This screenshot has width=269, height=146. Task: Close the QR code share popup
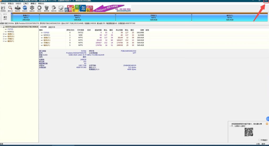pos(267,123)
